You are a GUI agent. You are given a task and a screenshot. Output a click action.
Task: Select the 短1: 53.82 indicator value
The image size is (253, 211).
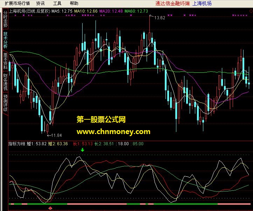[x=37, y=143]
